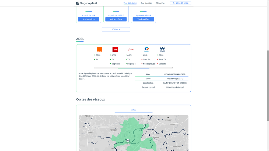Screen dimensions: 269x151
Task: Select 'Sans TV' under Bouygues
Action: (146, 60)
